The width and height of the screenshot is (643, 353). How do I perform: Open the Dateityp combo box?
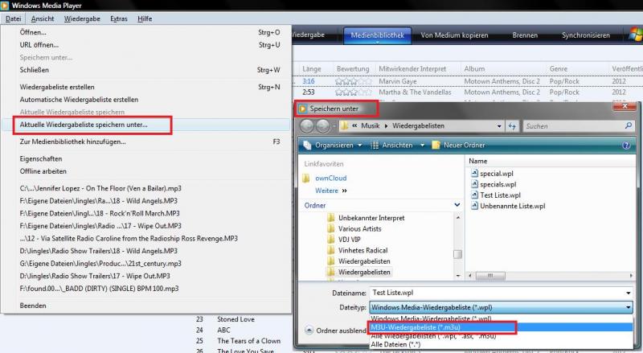point(501,307)
